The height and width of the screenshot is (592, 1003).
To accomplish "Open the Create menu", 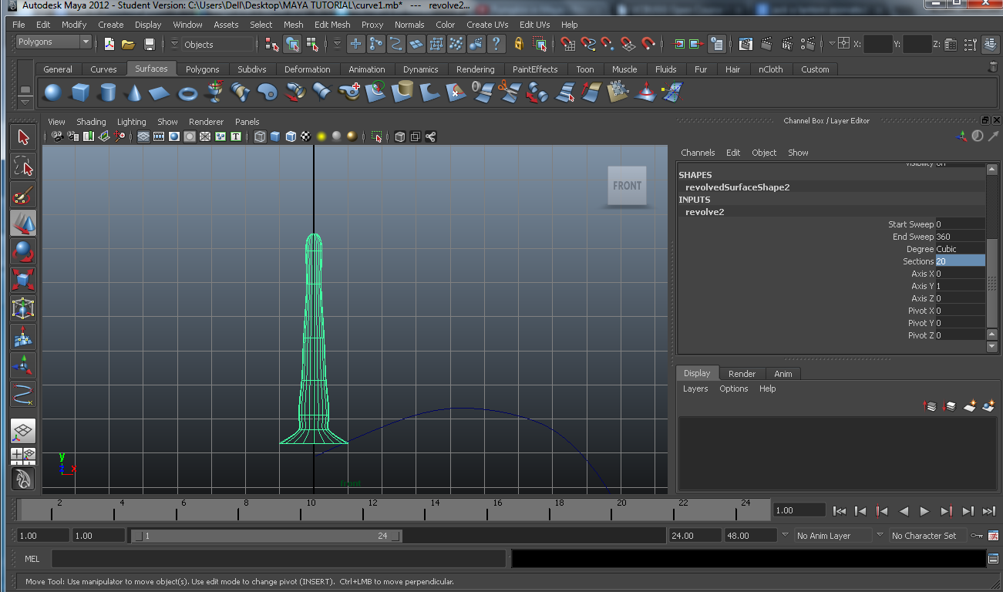I will [x=110, y=25].
